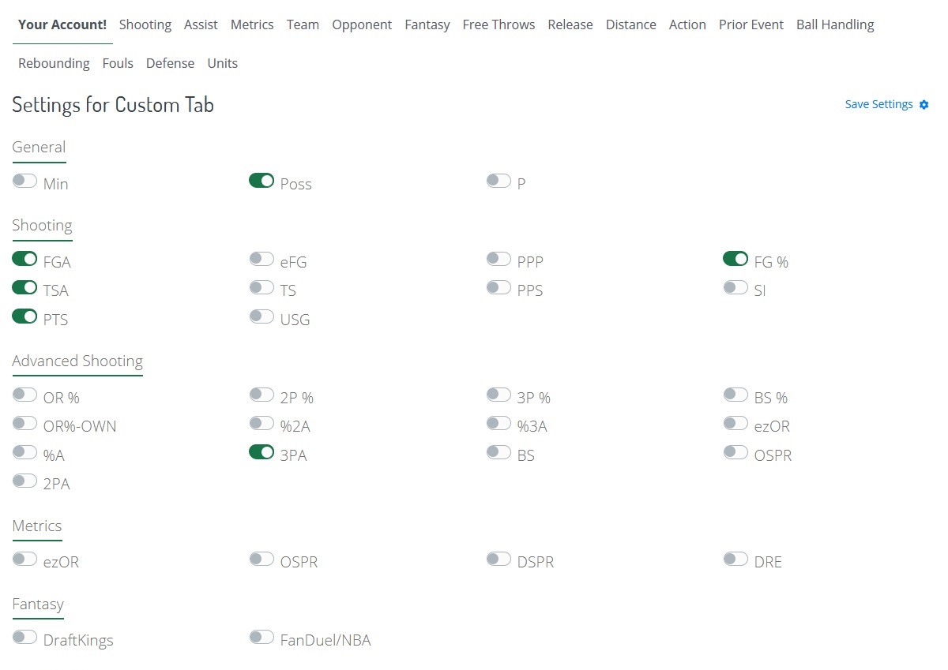Viewport: 948px width, 670px height.
Task: Turn on the 2PA toggle
Action: [25, 481]
